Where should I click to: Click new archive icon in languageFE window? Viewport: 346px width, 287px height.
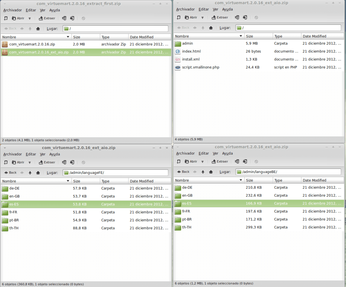(6, 162)
